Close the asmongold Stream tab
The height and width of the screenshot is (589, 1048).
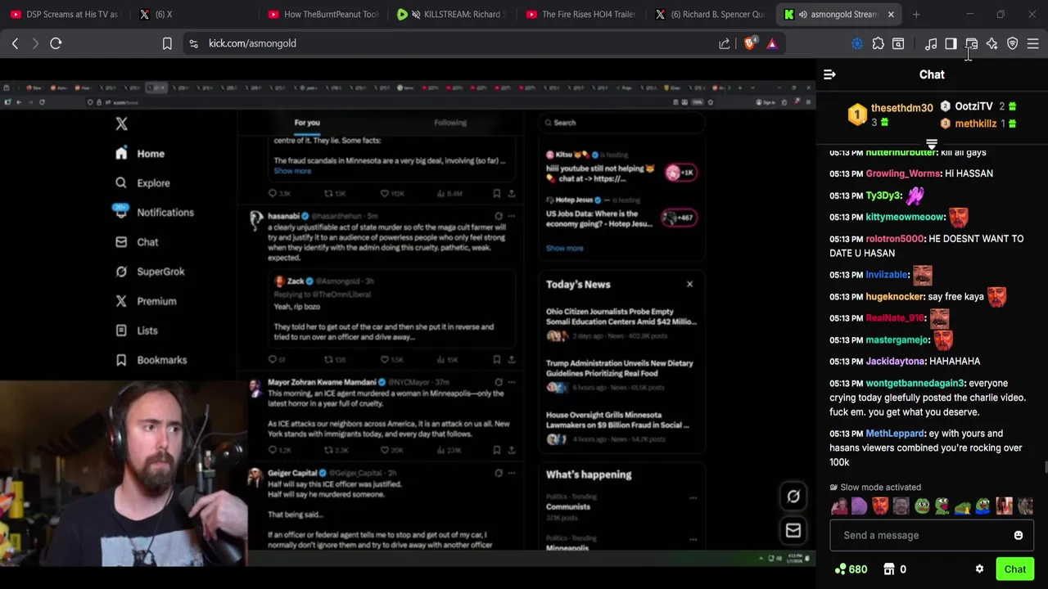[x=891, y=14]
